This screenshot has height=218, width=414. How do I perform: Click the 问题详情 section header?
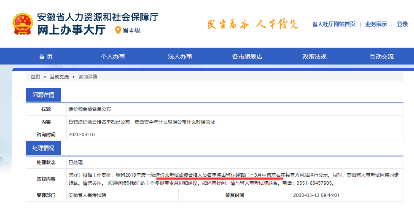[x=43, y=95]
